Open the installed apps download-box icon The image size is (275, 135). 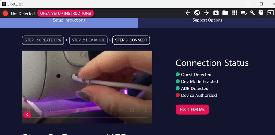click(x=216, y=13)
